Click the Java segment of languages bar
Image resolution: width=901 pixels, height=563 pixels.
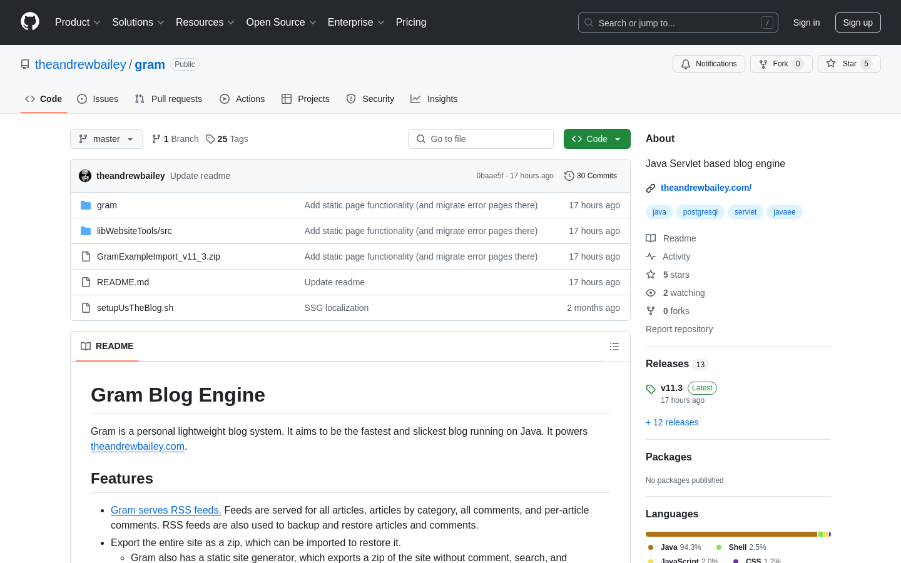tap(731, 534)
